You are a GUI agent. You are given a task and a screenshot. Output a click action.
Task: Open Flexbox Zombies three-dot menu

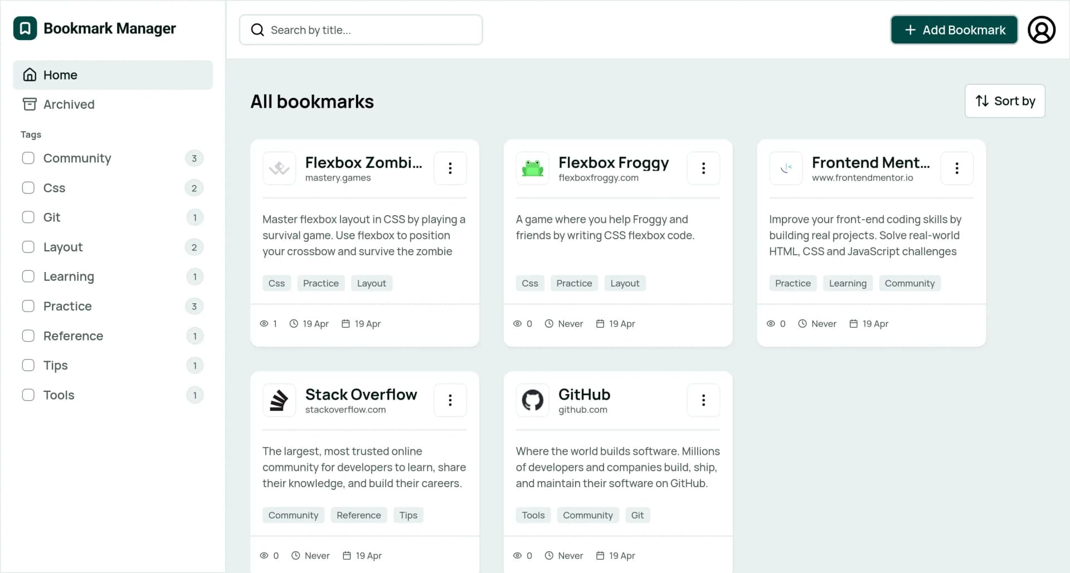tap(450, 168)
